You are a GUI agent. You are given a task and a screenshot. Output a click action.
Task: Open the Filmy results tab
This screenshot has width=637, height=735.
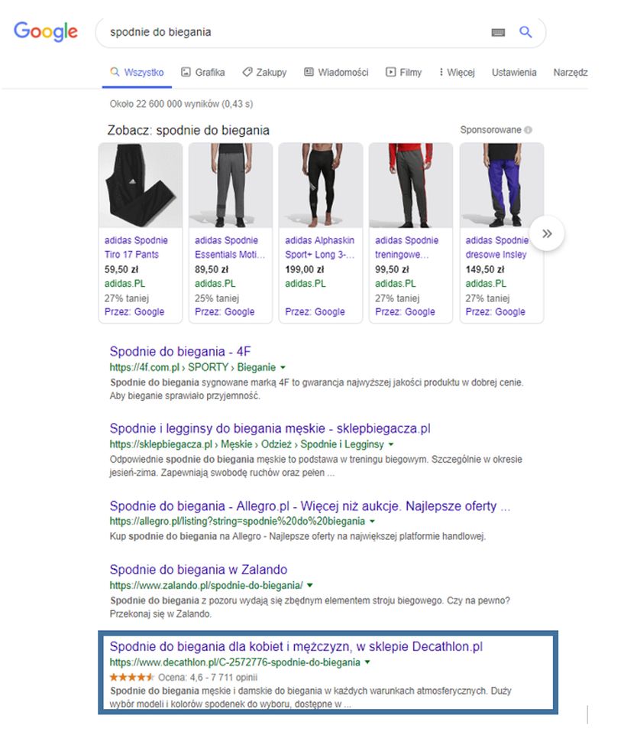click(404, 73)
